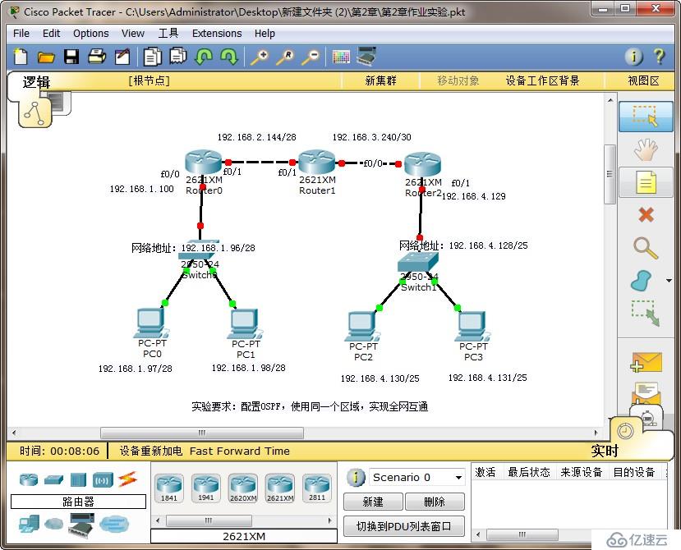Open the drawing palette icon
The width and height of the screenshot is (681, 550).
(341, 57)
